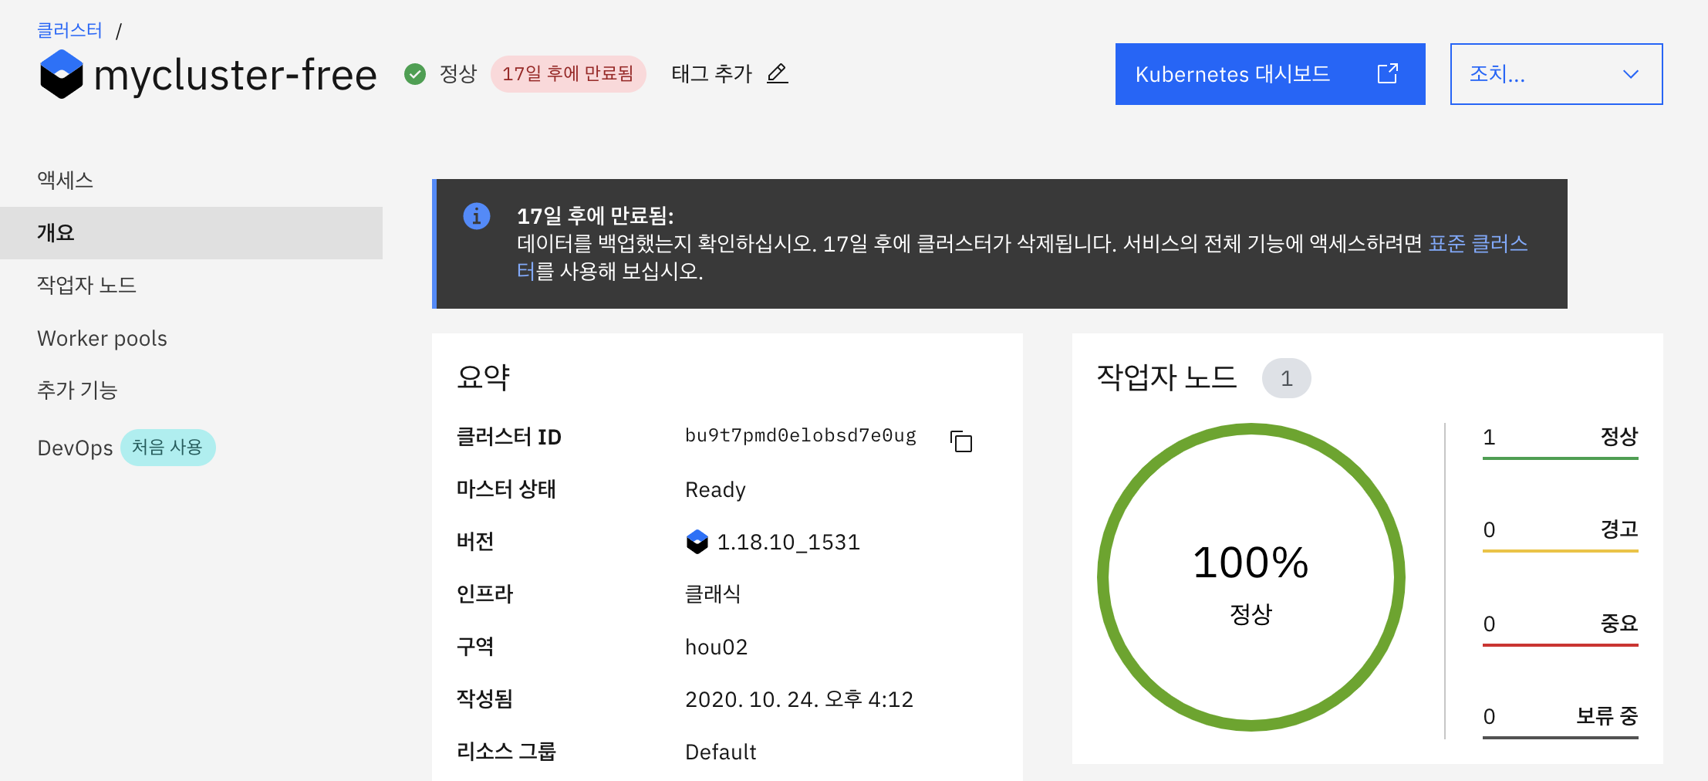Screen dimensions: 1708x781
Task: Click 태그 추가 to add a tag
Action: 711,73
